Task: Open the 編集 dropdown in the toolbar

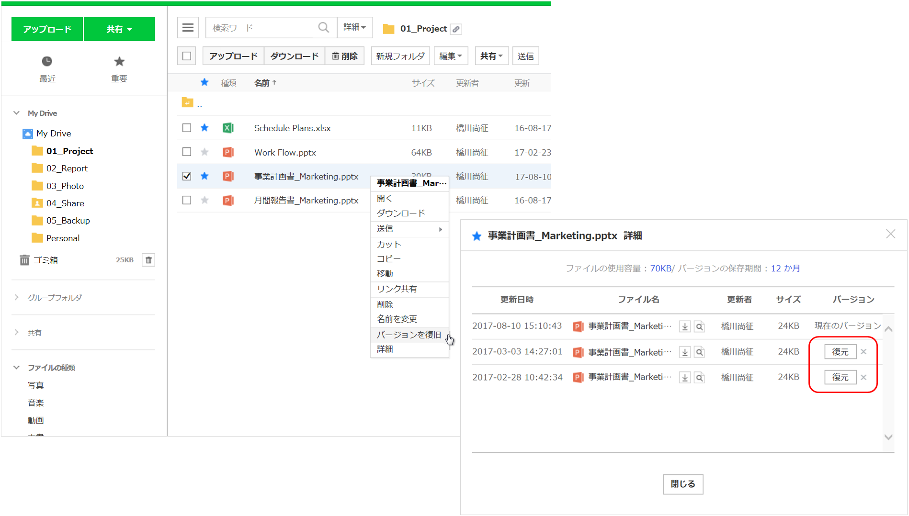Action: pyautogui.click(x=450, y=56)
